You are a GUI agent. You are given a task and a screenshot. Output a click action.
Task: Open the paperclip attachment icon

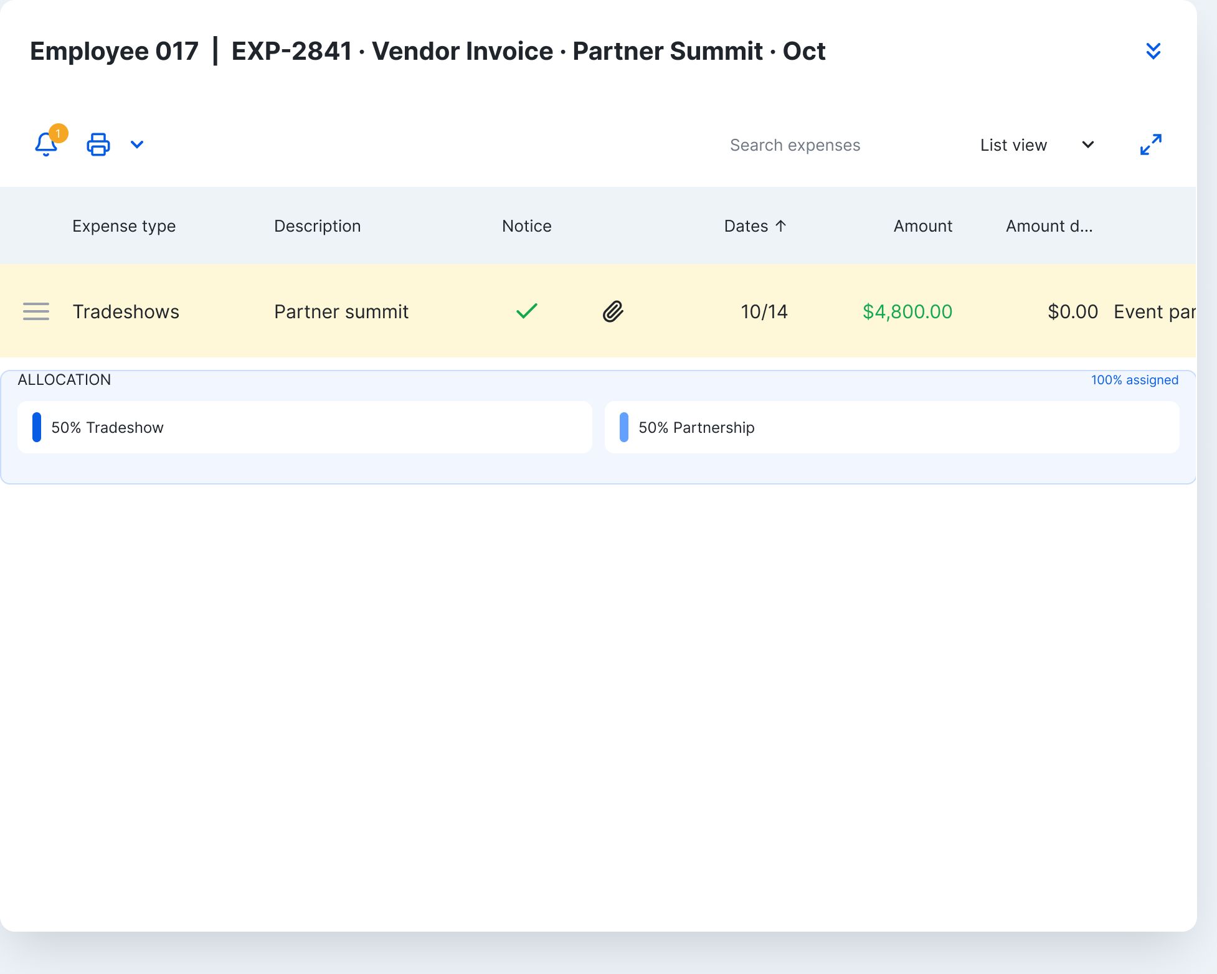(613, 311)
